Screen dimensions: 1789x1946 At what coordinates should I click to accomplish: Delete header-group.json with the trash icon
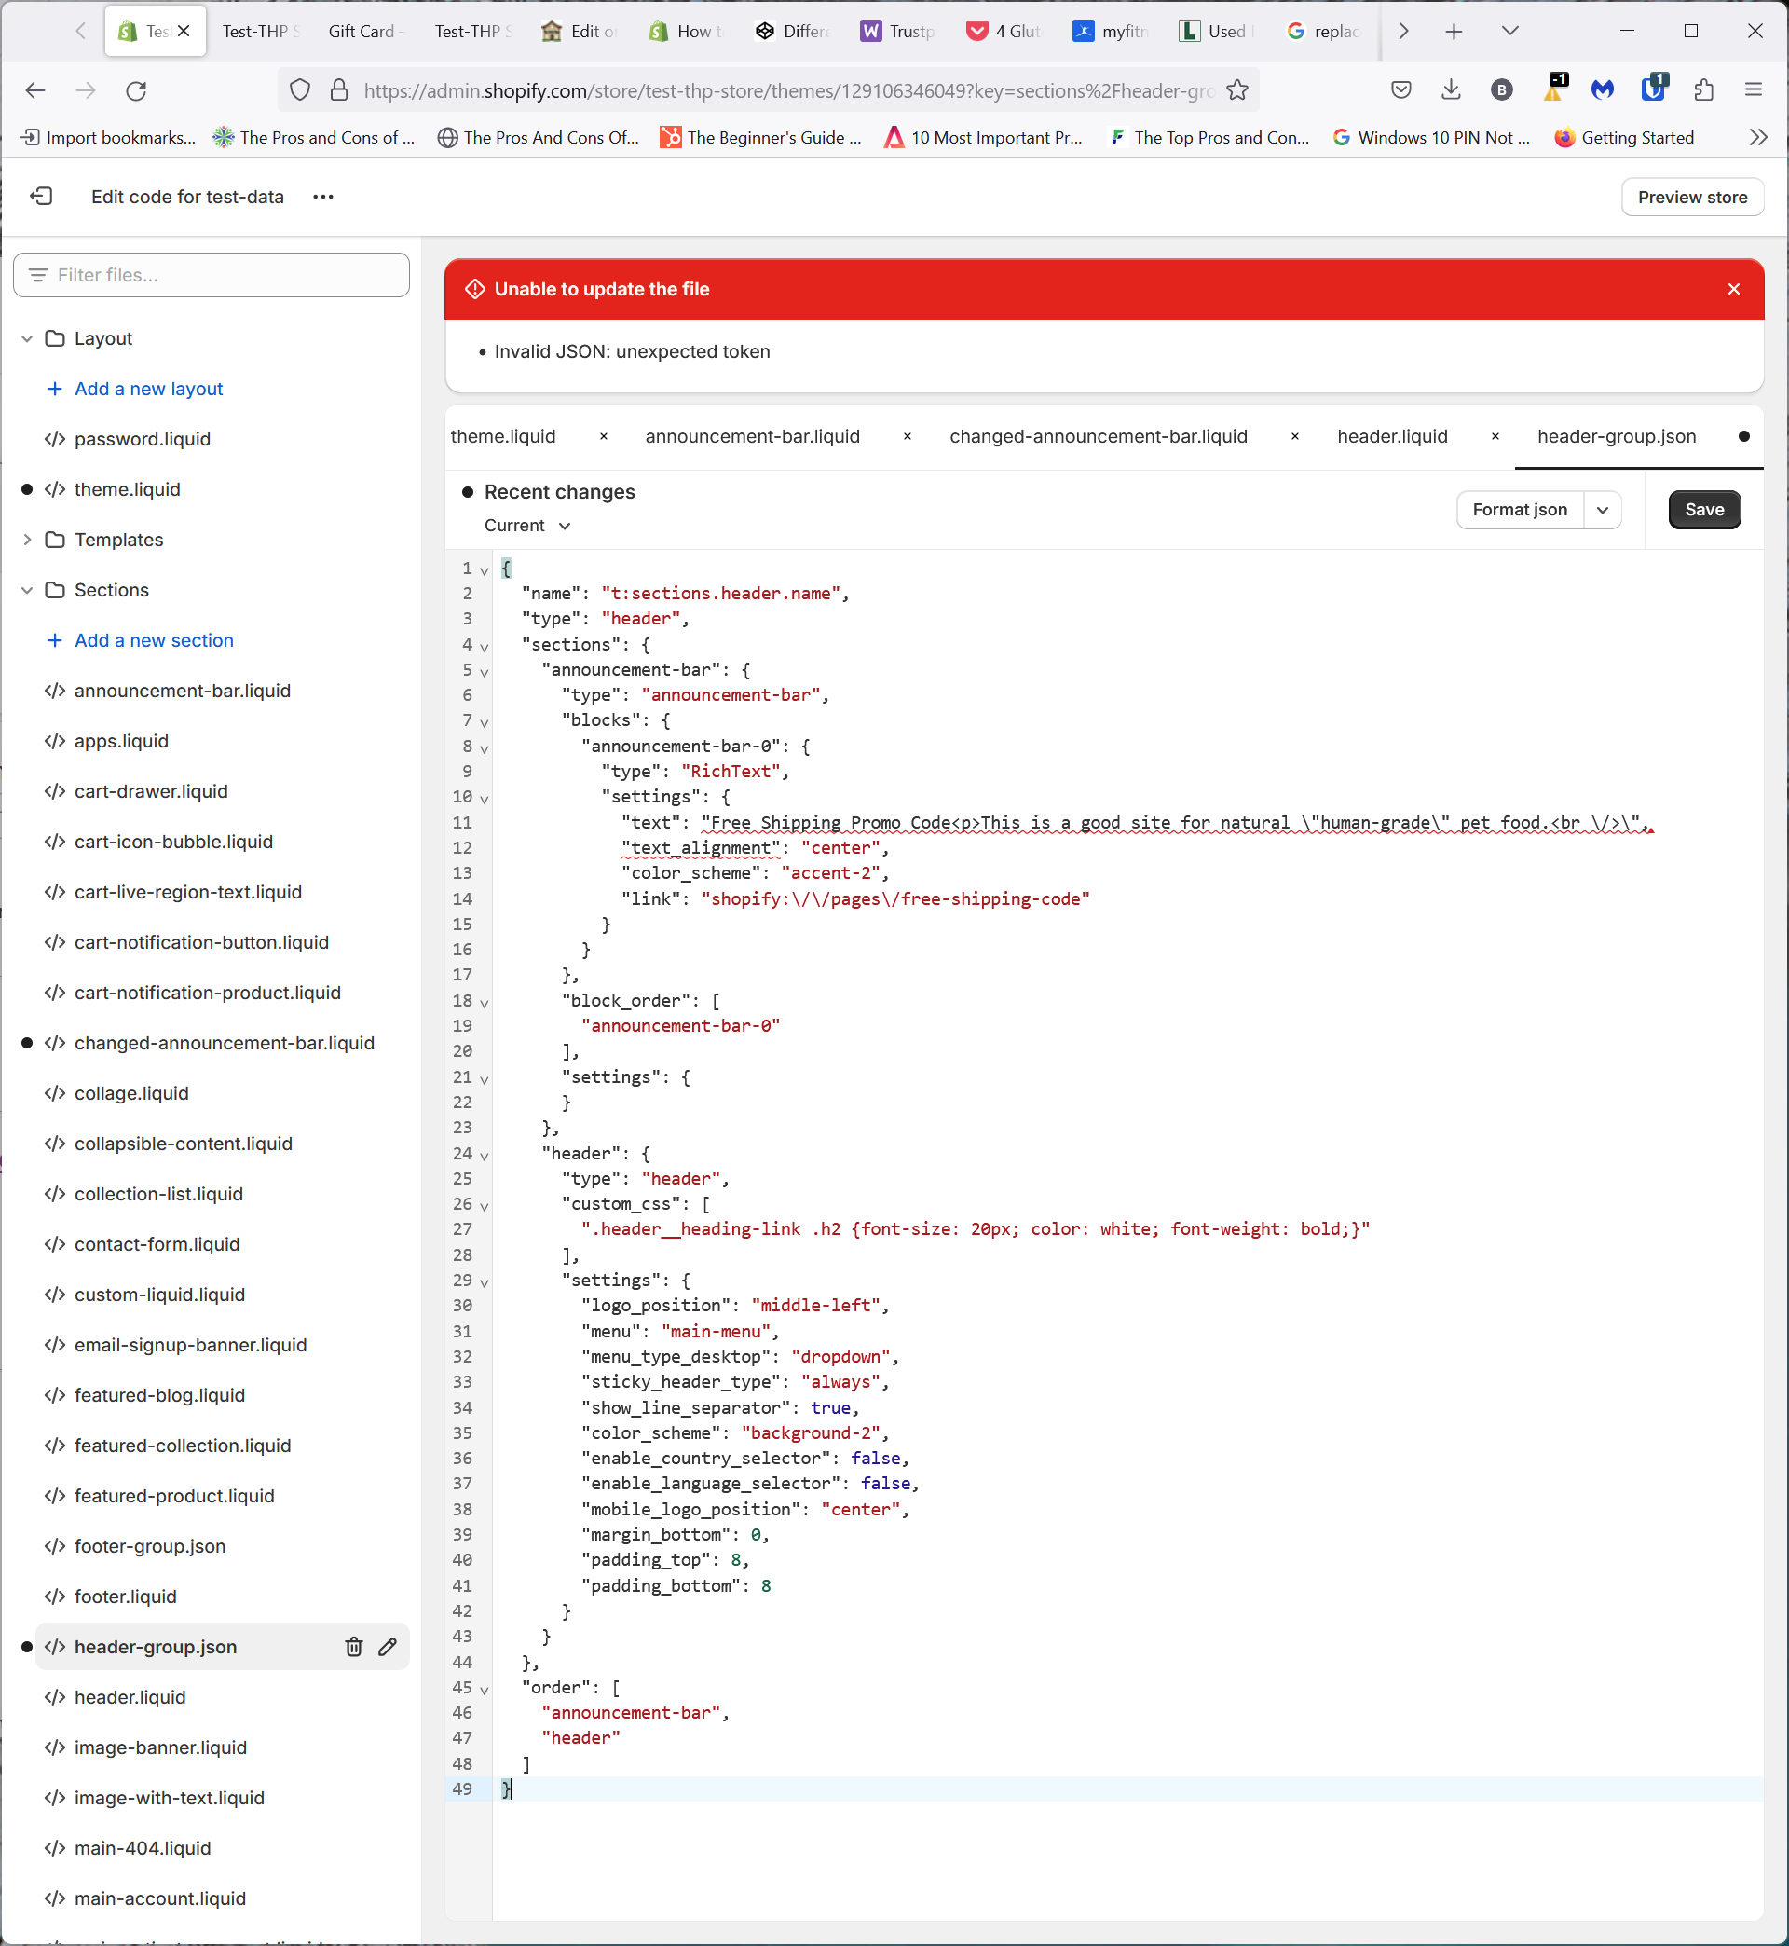coord(353,1647)
